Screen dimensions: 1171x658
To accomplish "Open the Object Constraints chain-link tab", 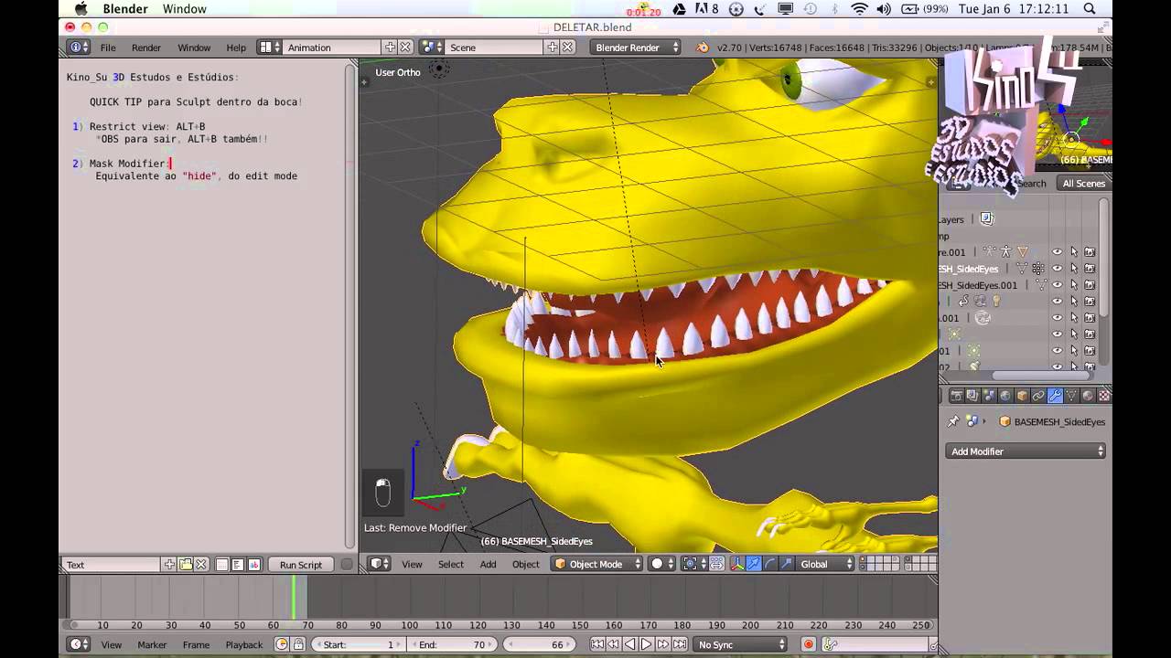I will click(x=1038, y=396).
